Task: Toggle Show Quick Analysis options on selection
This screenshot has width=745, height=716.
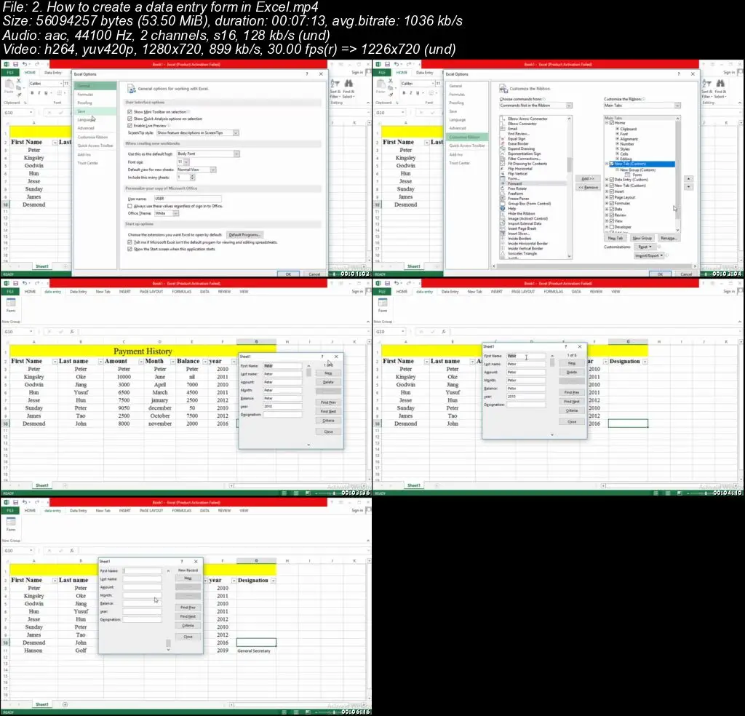Action: coord(130,119)
